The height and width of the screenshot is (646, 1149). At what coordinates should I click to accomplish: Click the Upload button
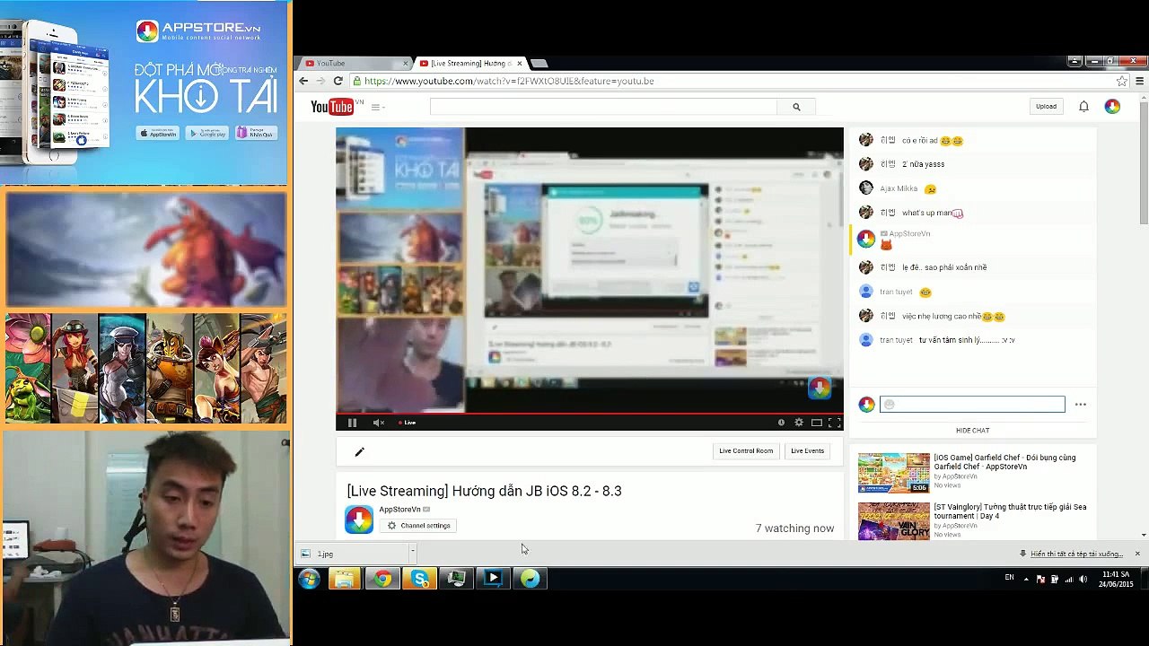tap(1046, 106)
